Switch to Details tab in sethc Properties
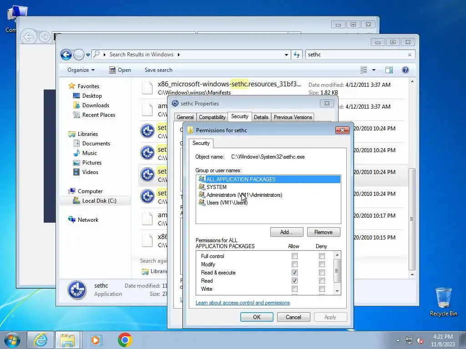The image size is (466, 349). coord(261,117)
